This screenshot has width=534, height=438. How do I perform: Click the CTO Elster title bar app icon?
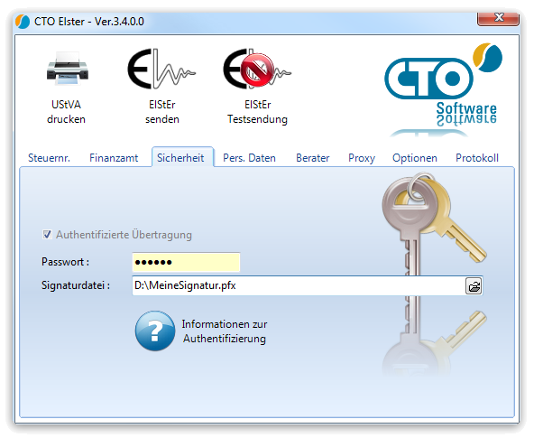point(23,22)
